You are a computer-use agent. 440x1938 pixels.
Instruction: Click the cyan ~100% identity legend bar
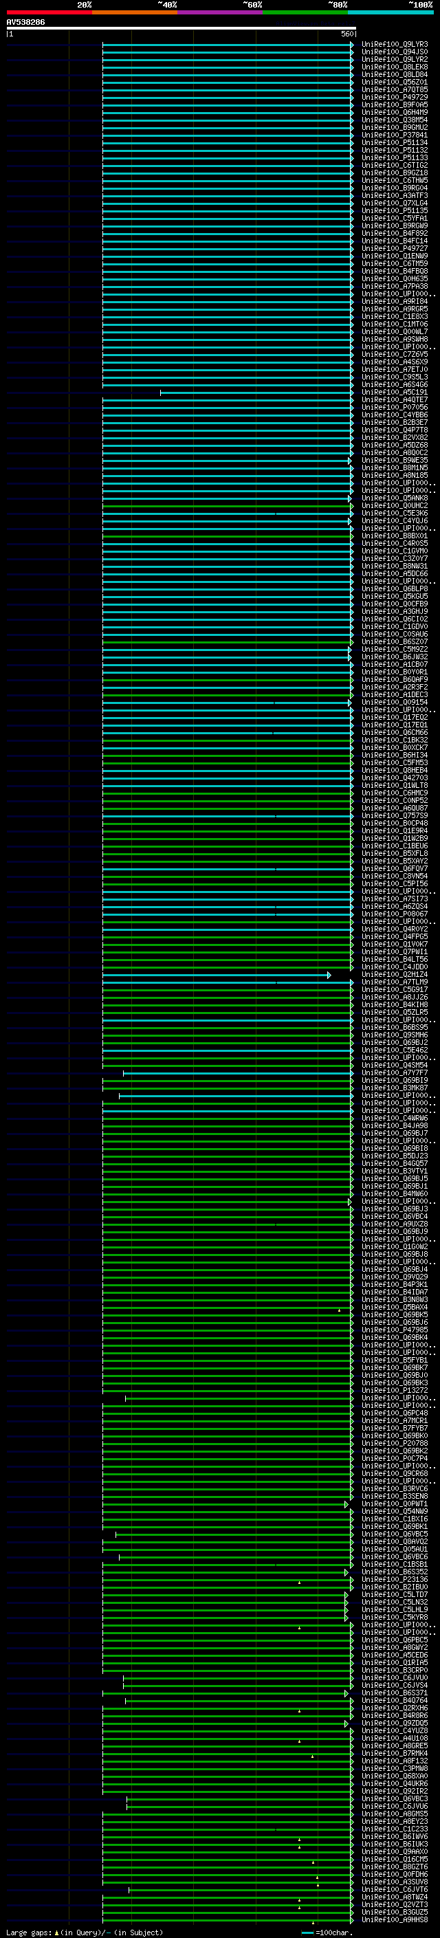390,12
